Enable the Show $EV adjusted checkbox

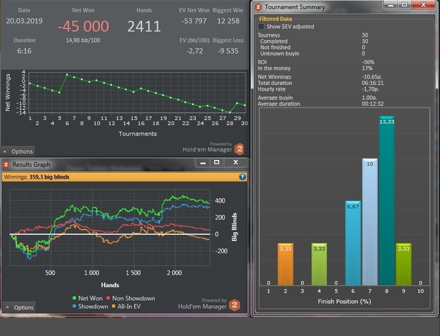tap(261, 26)
